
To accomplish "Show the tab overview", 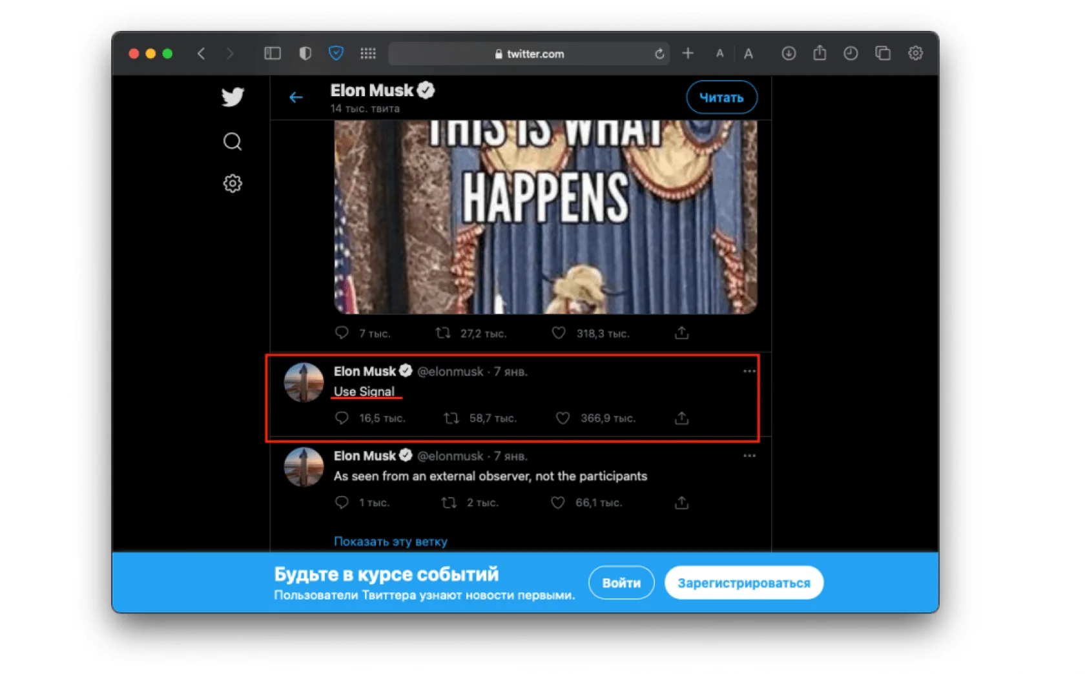I will 882,54.
